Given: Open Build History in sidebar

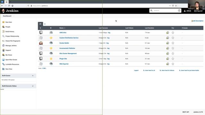Looking at the screenshot, I should point(10,32).
